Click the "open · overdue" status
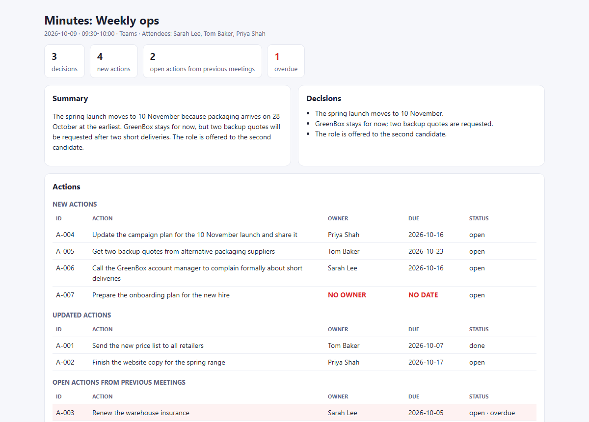The height and width of the screenshot is (422, 589). [x=492, y=413]
